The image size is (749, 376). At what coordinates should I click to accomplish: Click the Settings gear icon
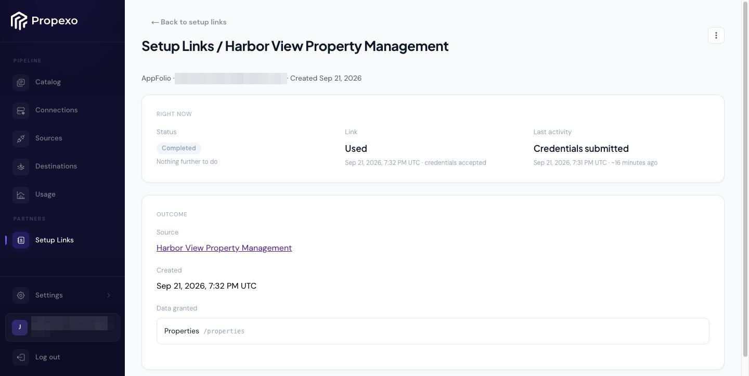21,295
